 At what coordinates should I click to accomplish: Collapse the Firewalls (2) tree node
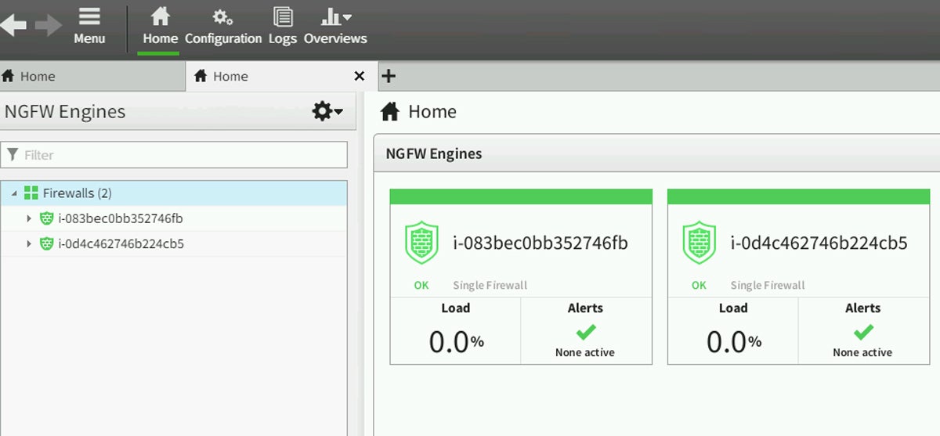point(15,193)
